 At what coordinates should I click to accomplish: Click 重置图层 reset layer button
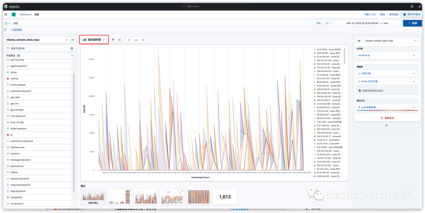coord(386,118)
